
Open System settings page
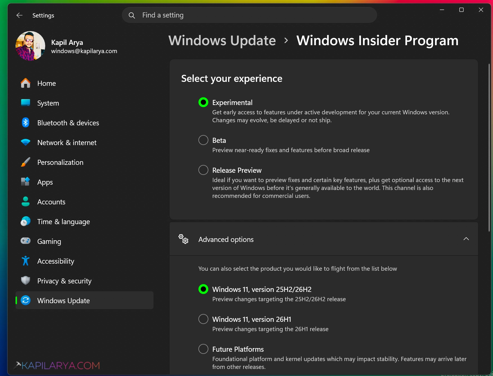85,103
